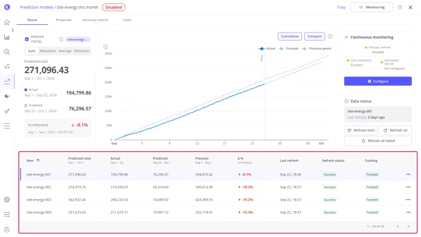Click the chart info icon near y-axis
Screen dimensions: 421x237
[106, 47]
